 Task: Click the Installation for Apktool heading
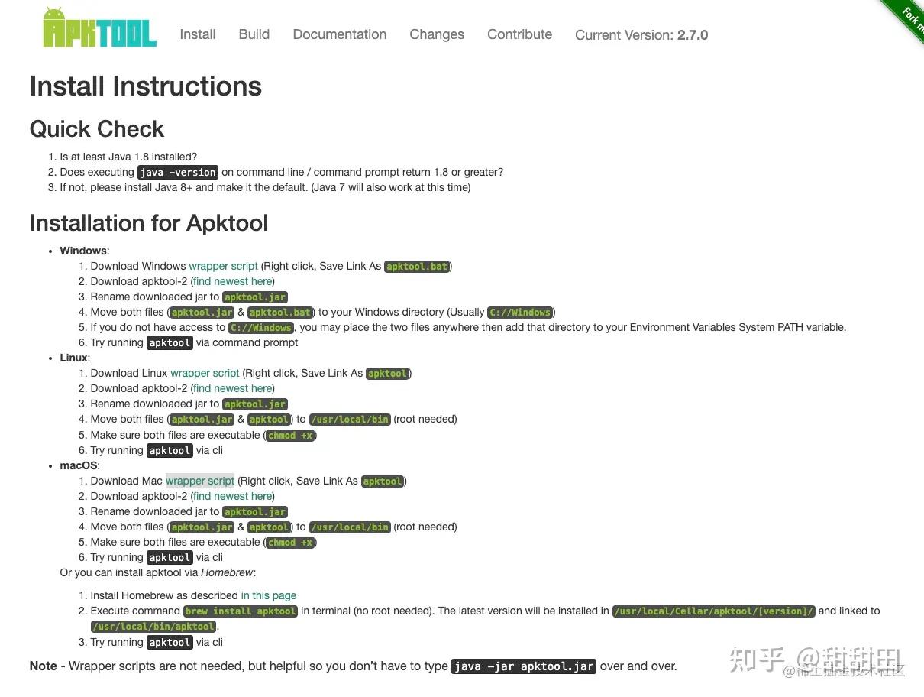(x=149, y=223)
